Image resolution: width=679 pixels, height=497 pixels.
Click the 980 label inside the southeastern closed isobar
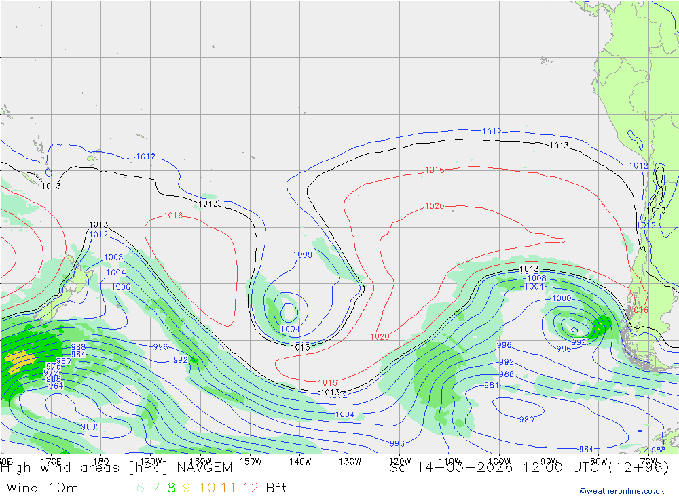coord(527,420)
